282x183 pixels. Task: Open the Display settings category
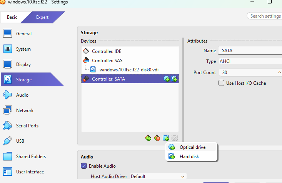tap(23, 64)
